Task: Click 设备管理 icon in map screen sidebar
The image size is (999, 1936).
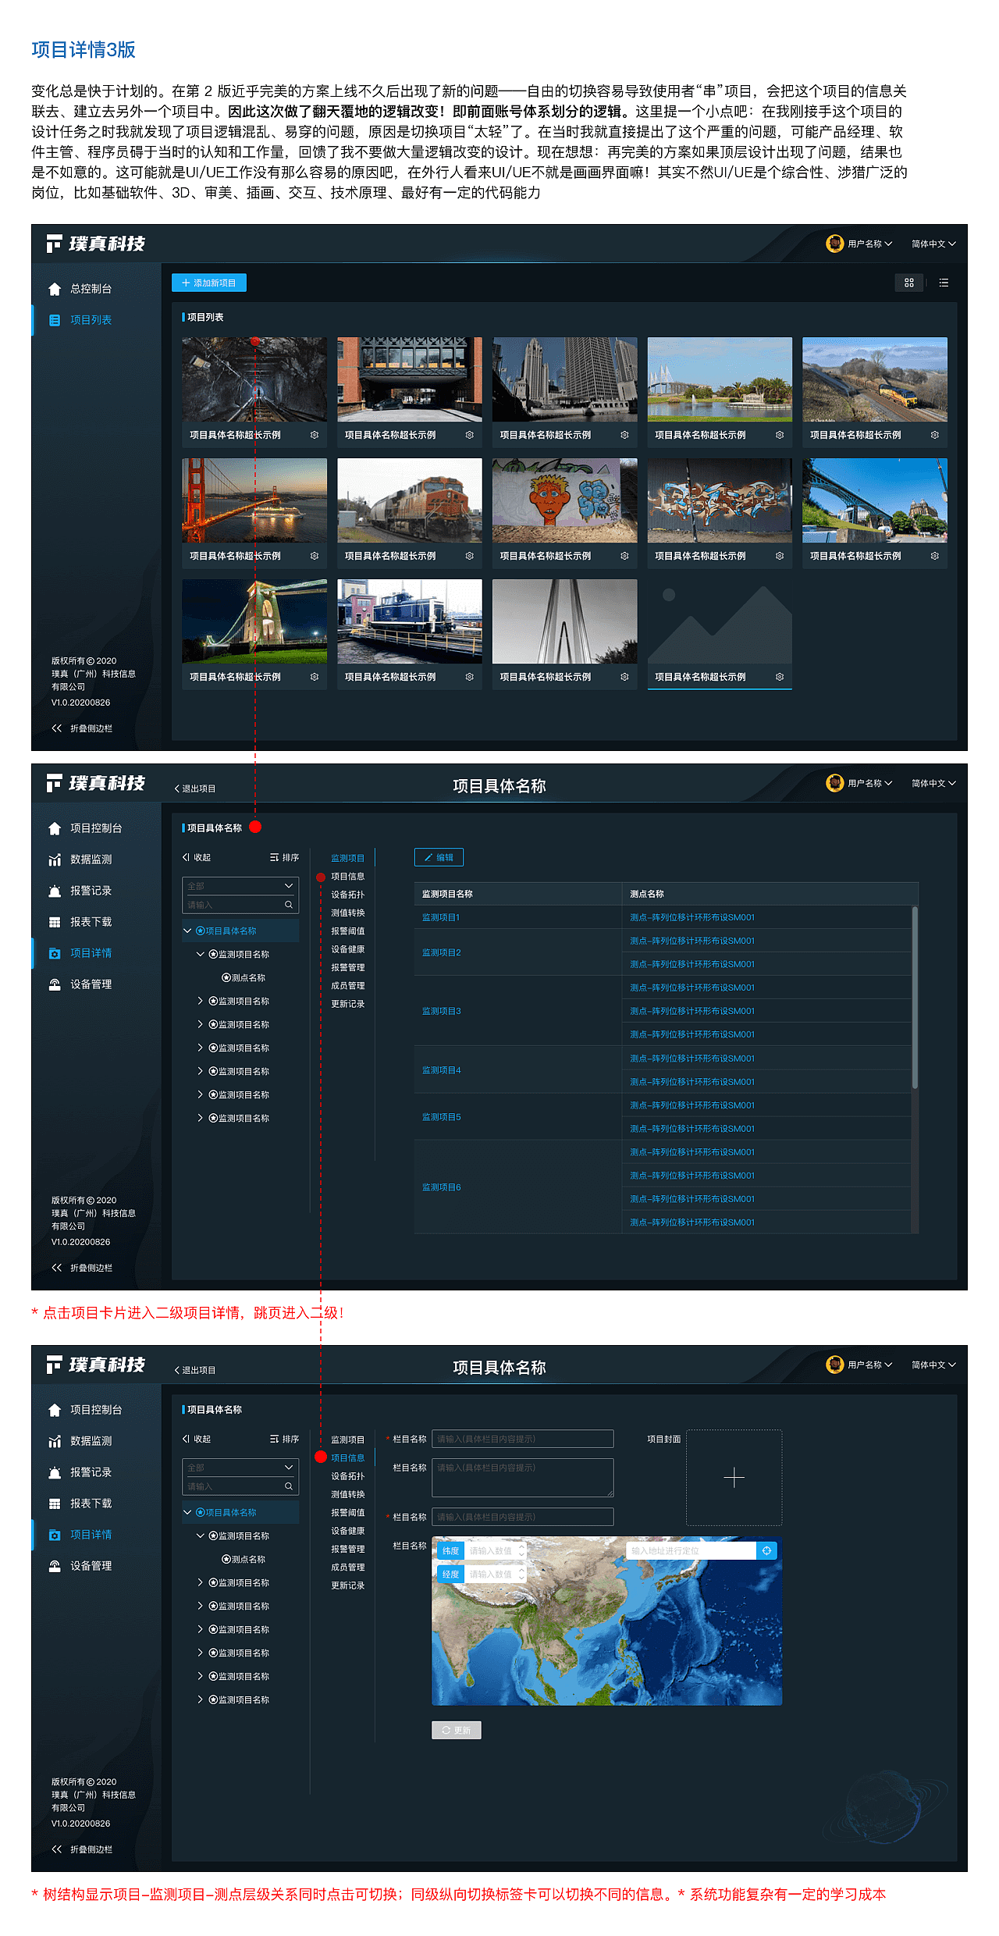Action: [55, 1566]
